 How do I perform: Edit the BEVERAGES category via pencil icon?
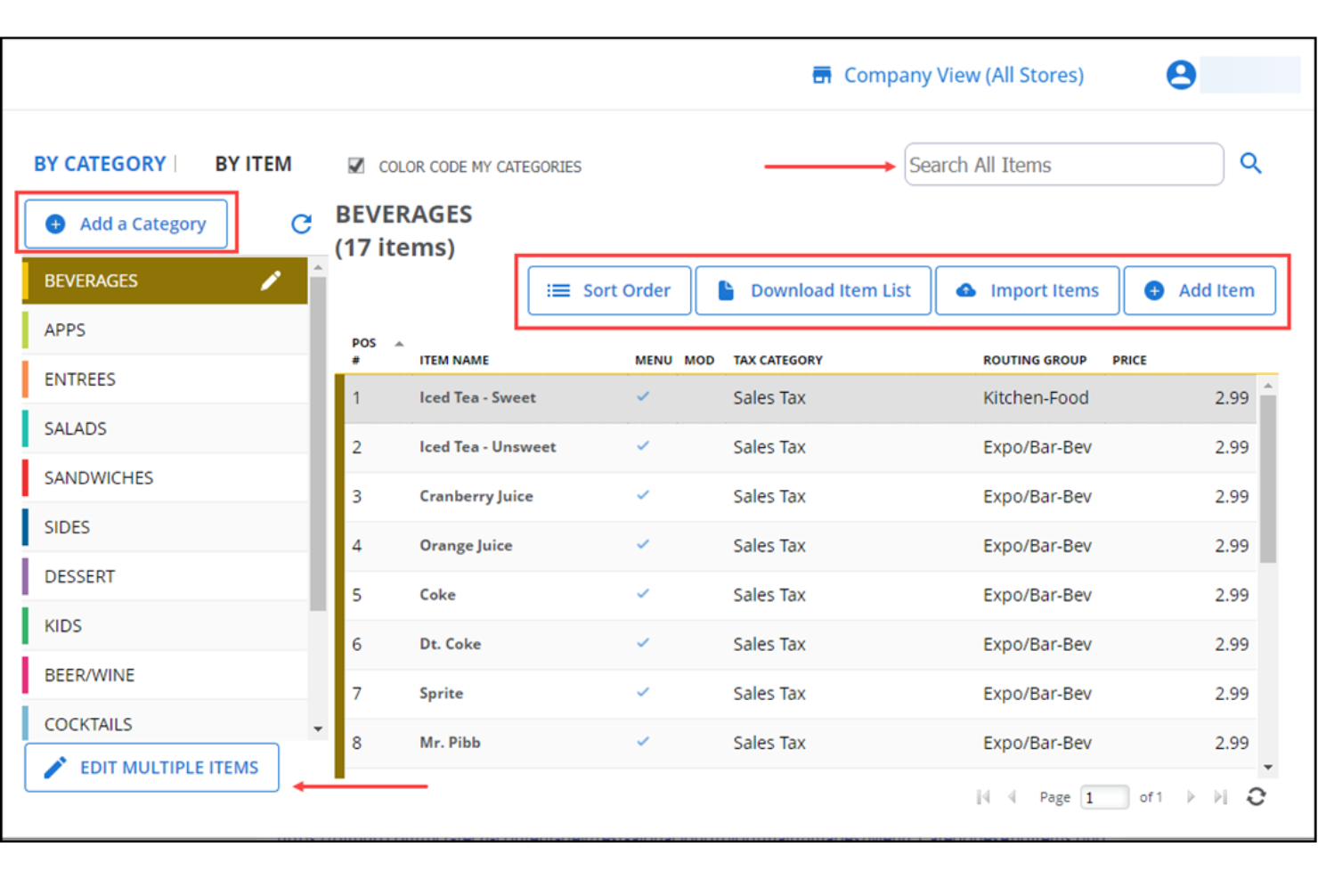[270, 280]
